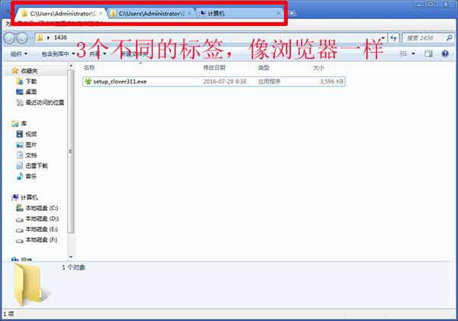The image size is (458, 321).
Task: Open 最近访问的位置 in favorites
Action: coord(40,102)
